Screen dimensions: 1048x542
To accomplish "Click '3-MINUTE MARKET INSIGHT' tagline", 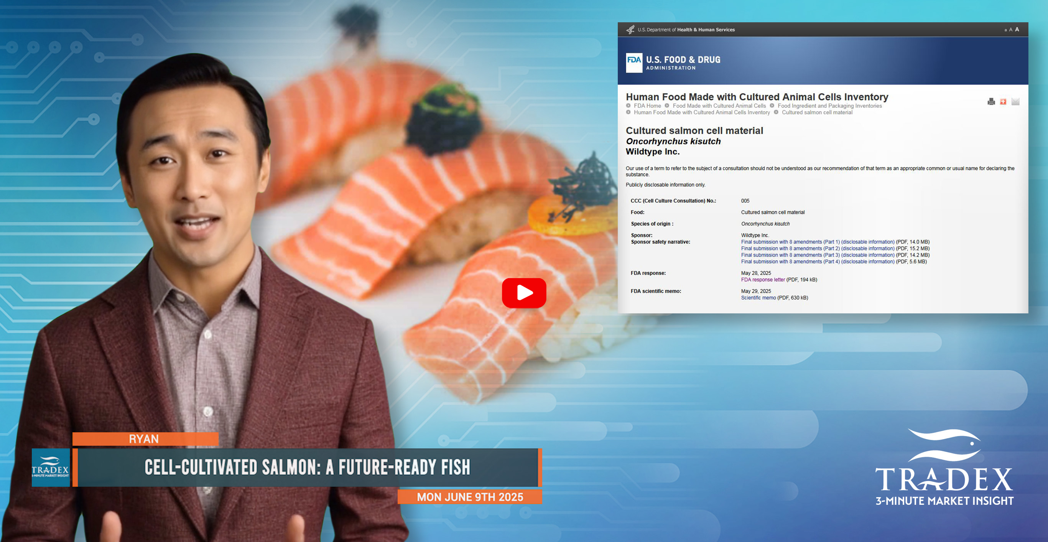I will [x=944, y=501].
